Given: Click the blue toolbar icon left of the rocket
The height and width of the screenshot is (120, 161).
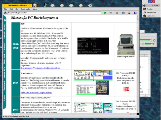Looking at the screenshot, I should click(x=123, y=13).
